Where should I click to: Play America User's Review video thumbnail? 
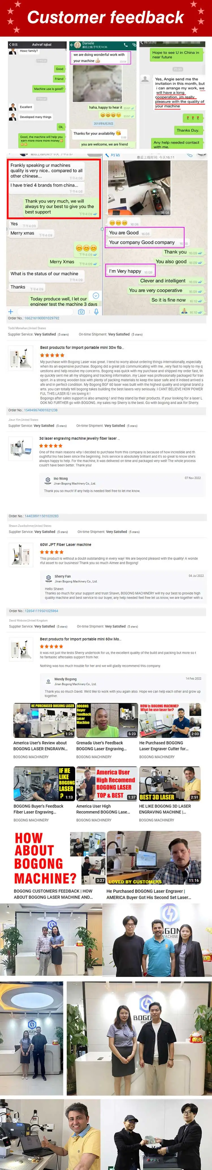[x=44, y=720]
